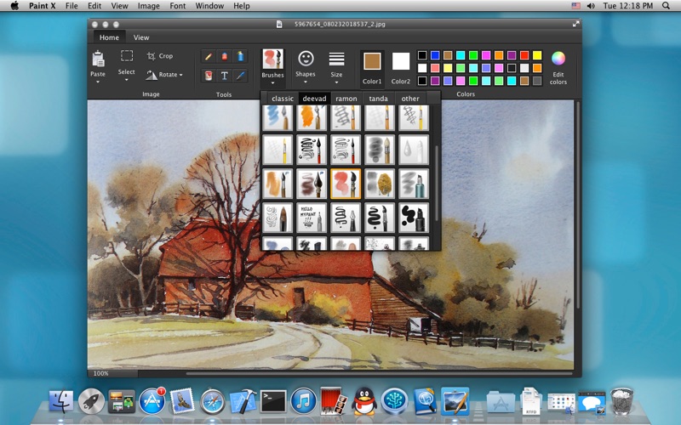Select the Pencil tool
The width and height of the screenshot is (681, 425).
208,57
